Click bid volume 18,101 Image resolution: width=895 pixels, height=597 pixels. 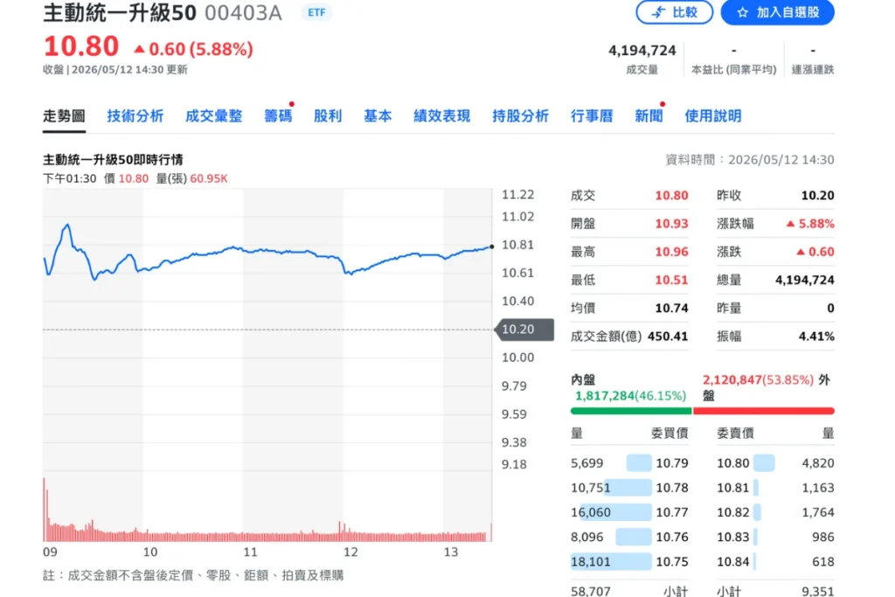[591, 562]
